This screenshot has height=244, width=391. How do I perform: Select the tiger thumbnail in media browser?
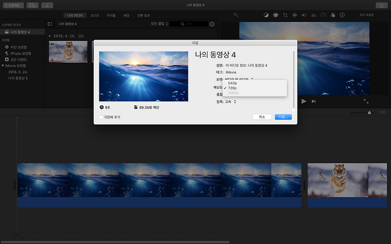pyautogui.click(x=68, y=52)
